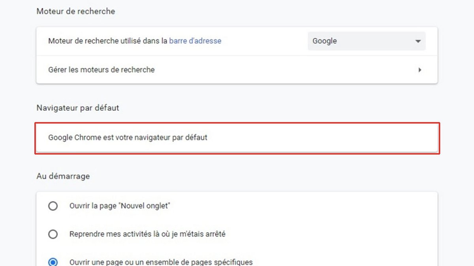Click the down caret in the search engine selector
Screen dimensions: 474x266
(418, 41)
